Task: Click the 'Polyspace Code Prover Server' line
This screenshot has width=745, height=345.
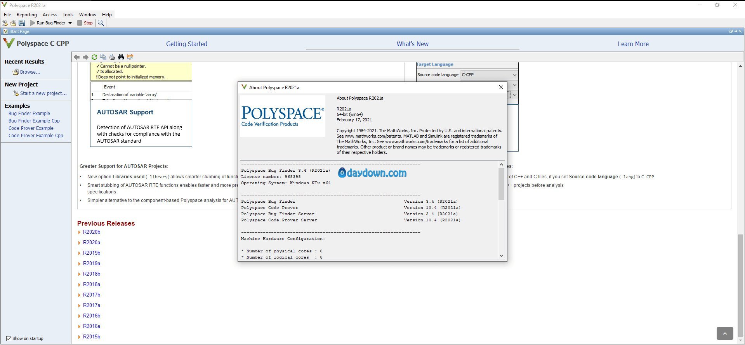Action: [279, 220]
